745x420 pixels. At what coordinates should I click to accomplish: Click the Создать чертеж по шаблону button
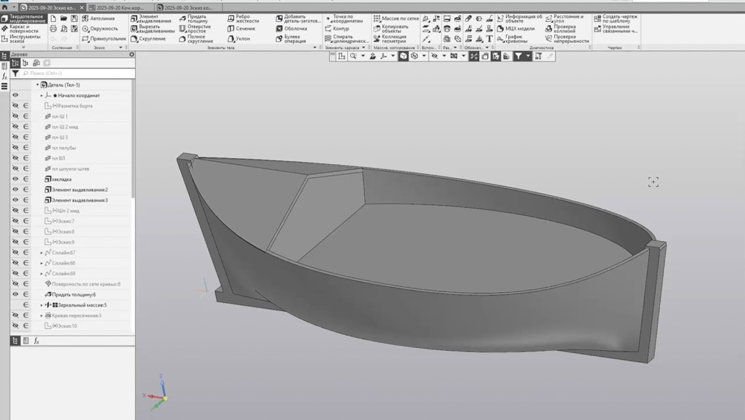(615, 19)
